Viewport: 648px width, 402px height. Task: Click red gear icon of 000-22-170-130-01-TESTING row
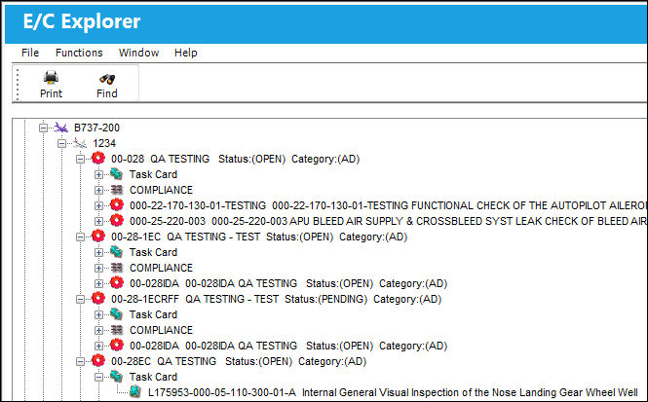117,204
